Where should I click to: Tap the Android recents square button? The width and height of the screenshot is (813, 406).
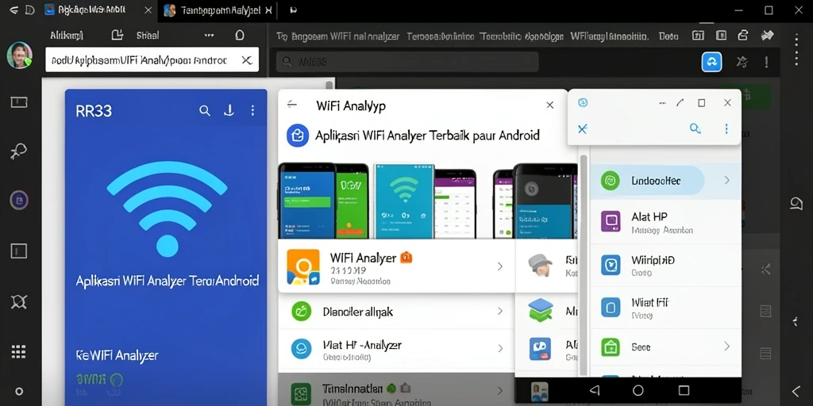click(x=684, y=390)
